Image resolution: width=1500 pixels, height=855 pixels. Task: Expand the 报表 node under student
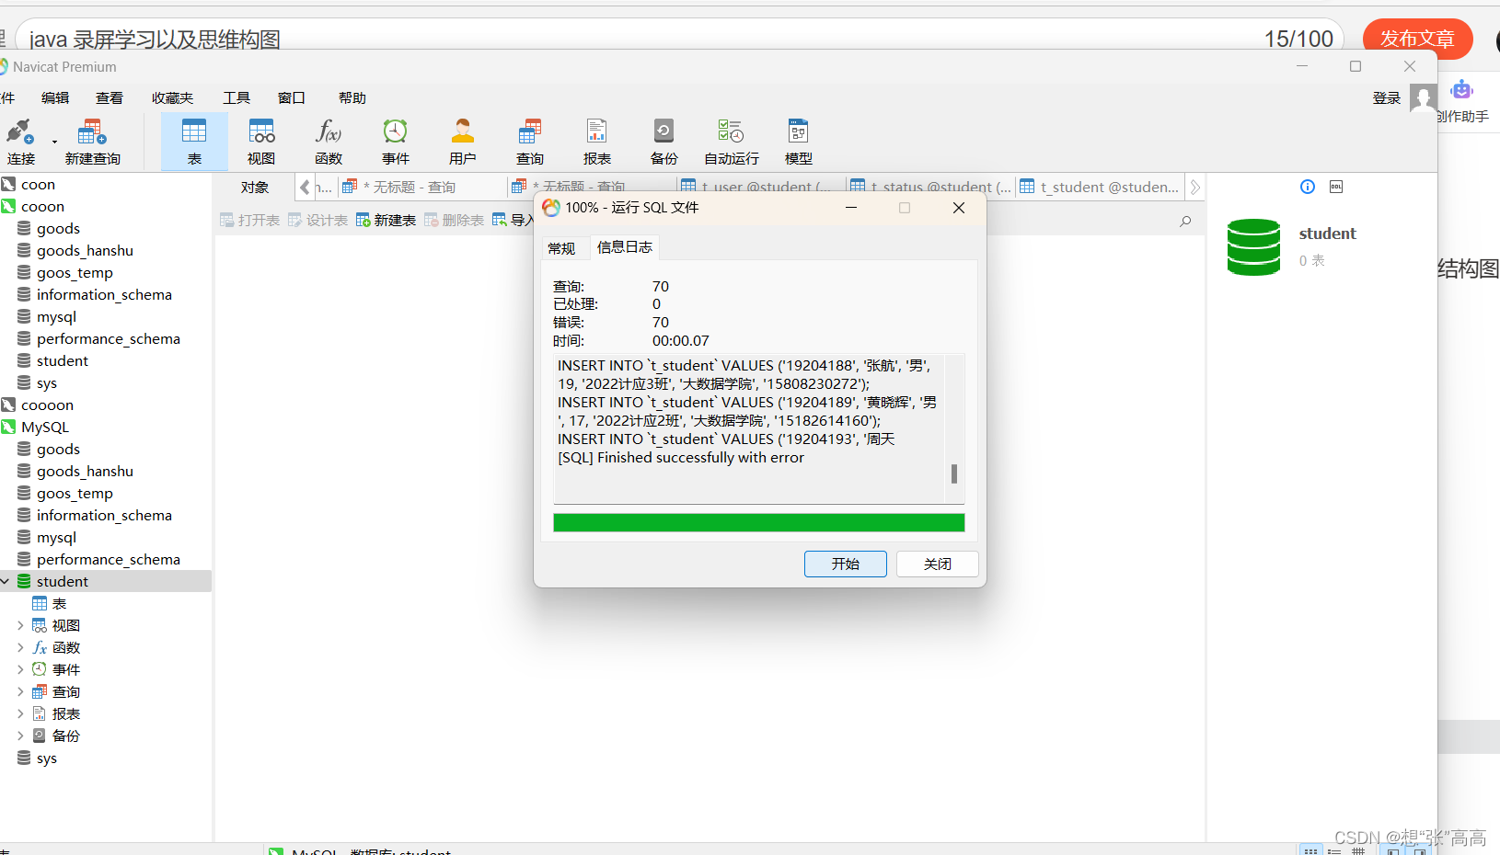(x=20, y=713)
